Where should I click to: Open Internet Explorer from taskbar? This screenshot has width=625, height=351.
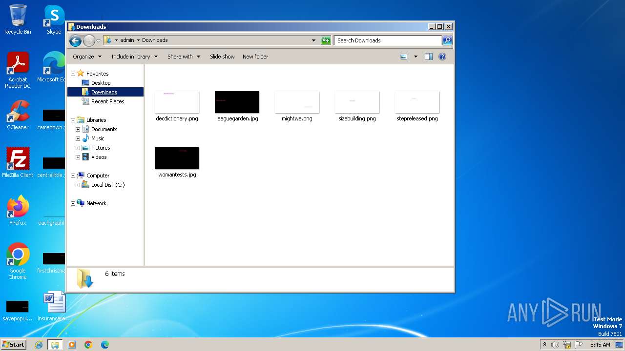tap(39, 345)
